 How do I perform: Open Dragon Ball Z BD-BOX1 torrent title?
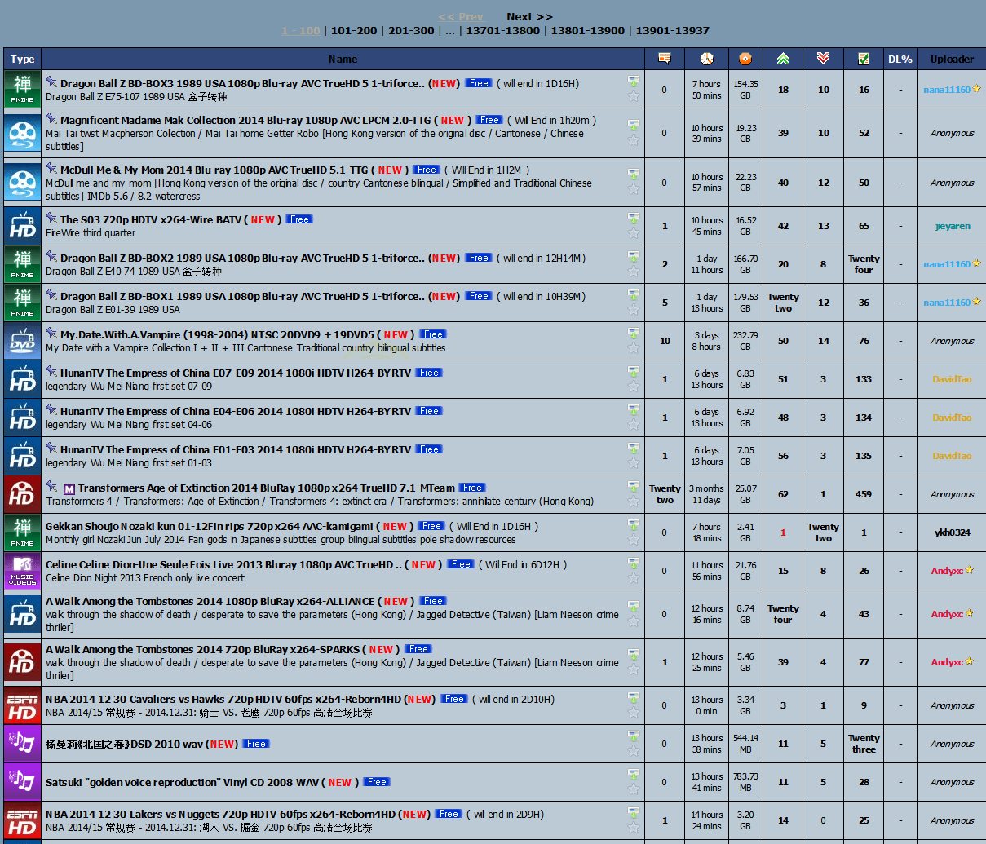click(242, 296)
